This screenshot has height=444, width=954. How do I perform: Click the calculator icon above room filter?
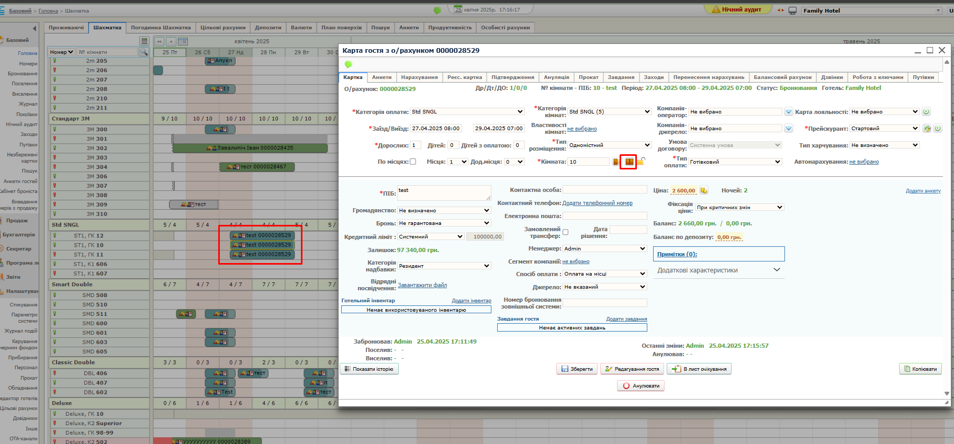[144, 41]
